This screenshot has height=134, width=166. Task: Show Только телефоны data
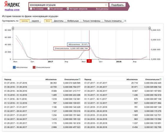(x=92, y=21)
